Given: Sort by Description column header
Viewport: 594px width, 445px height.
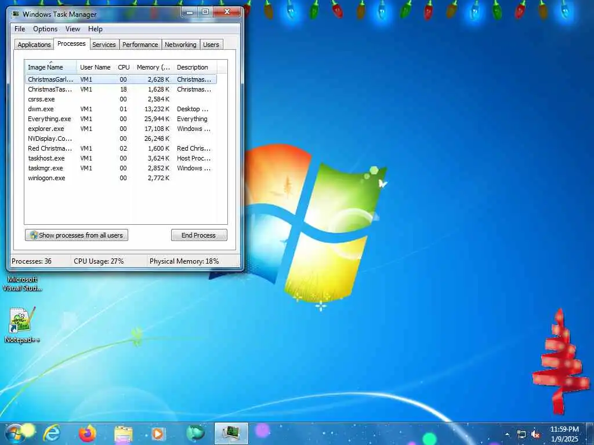Looking at the screenshot, I should (195, 67).
